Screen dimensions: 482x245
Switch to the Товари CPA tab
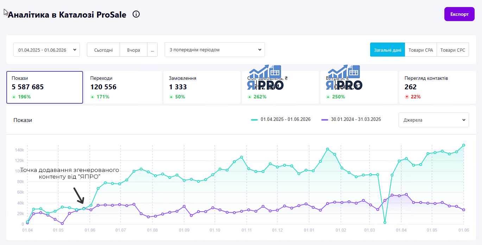coord(421,50)
